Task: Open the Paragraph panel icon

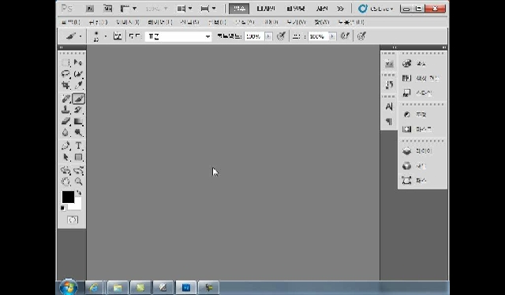Action: [389, 122]
